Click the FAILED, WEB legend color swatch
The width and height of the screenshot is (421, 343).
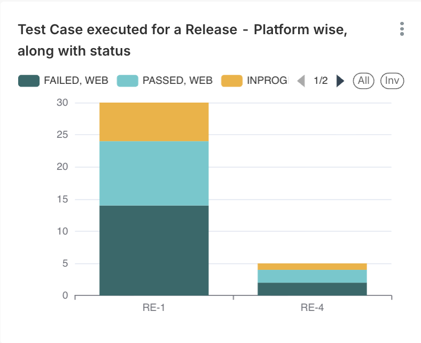29,81
